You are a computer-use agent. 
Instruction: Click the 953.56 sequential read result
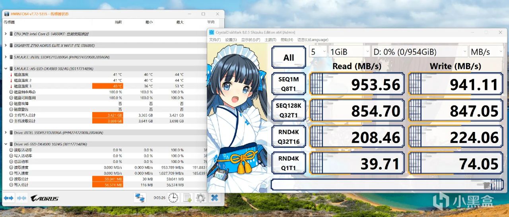(357, 84)
